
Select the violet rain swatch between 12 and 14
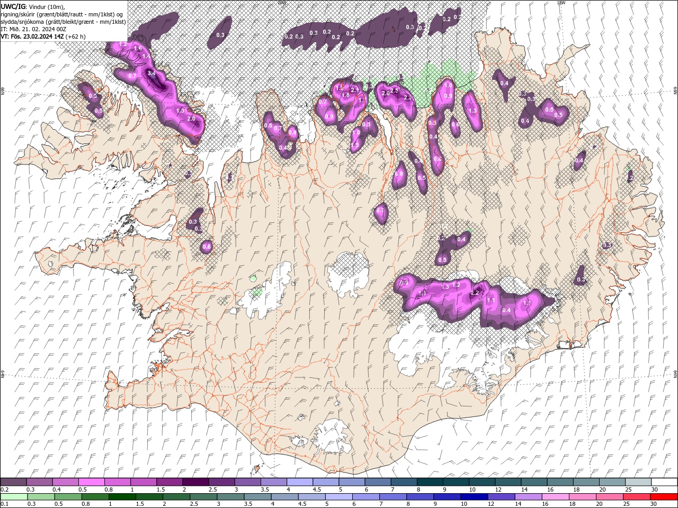click(501, 497)
